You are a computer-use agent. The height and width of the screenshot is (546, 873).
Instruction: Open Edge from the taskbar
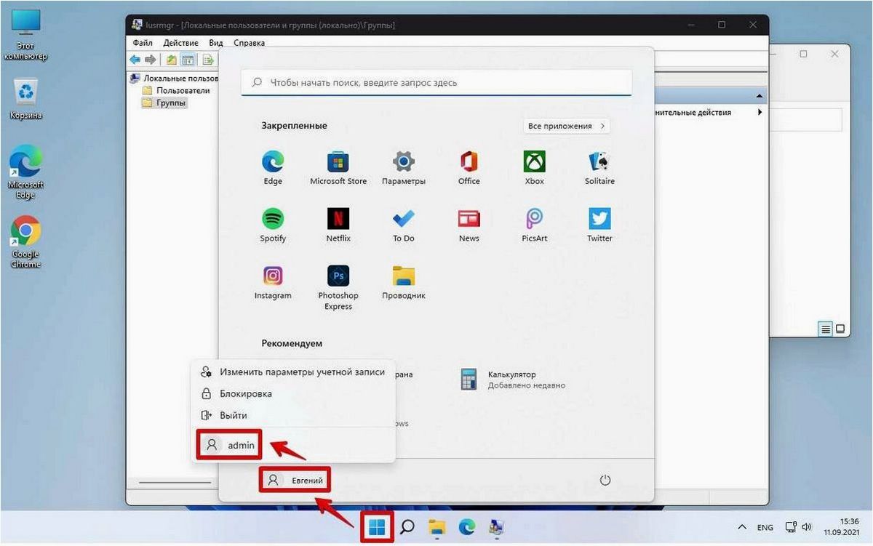[466, 526]
